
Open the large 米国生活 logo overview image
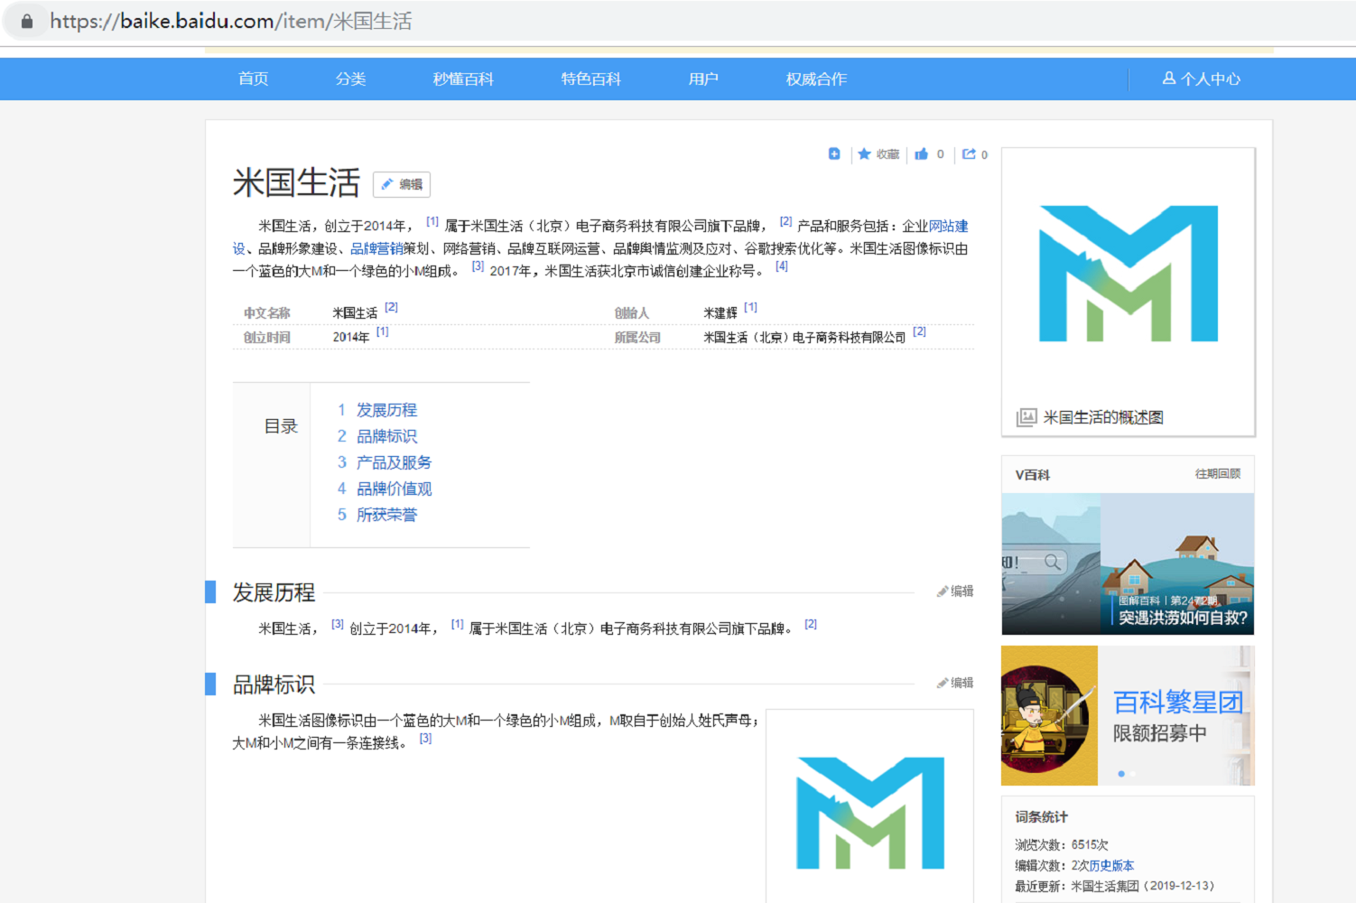point(1128,274)
